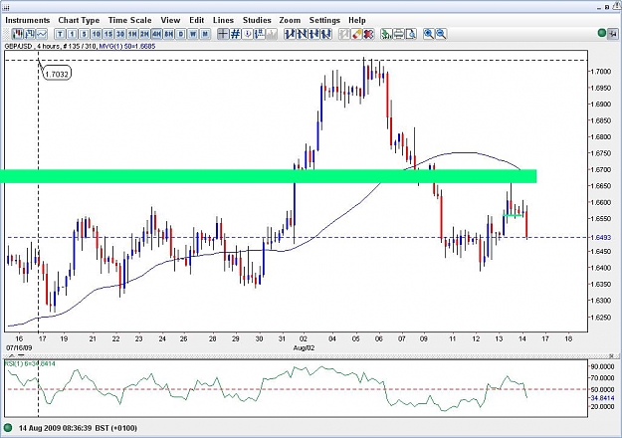622x438 pixels.
Task: Click the pin button at toolbar right
Action: (x=613, y=33)
